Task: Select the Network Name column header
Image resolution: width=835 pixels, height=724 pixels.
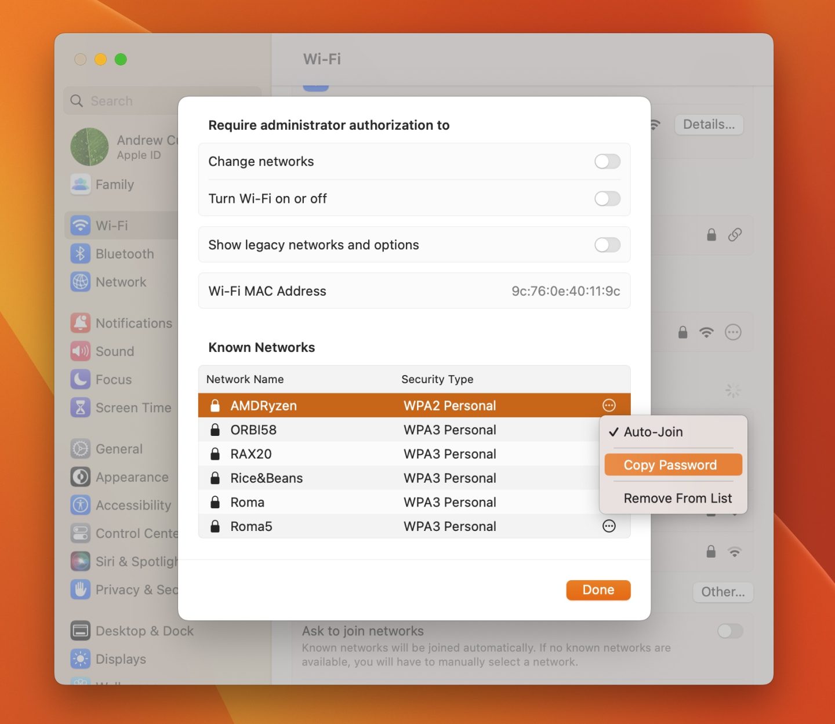Action: 245,379
